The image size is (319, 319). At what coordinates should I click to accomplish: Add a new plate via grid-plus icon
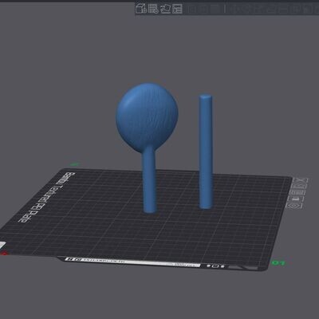click(x=153, y=9)
